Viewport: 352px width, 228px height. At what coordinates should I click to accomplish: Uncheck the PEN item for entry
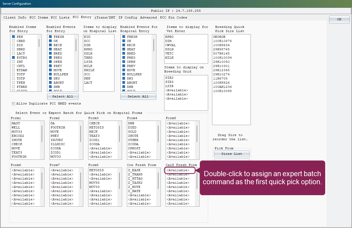[x=14, y=37]
